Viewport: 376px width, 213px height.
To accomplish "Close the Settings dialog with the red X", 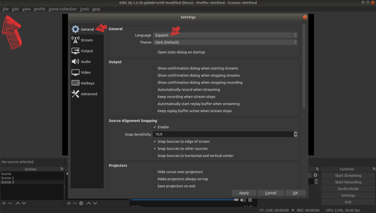I will pyautogui.click(x=305, y=17).
